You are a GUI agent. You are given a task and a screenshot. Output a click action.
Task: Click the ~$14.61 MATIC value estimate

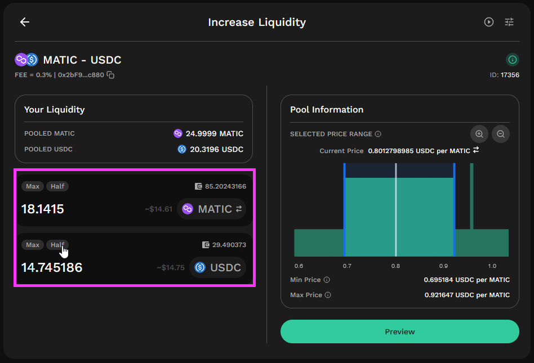pos(159,209)
